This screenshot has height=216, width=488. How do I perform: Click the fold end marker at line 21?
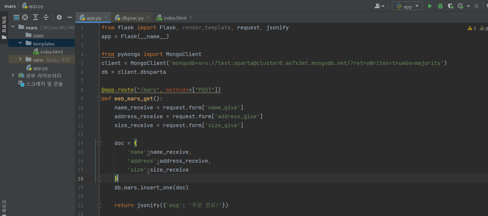tap(99, 205)
